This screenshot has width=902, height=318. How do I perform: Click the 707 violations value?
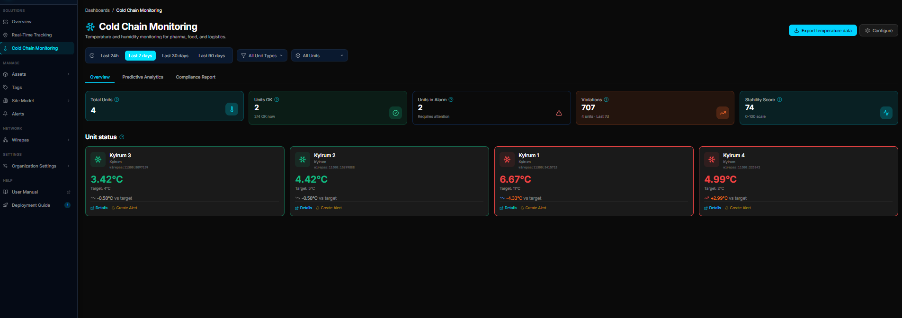[588, 108]
